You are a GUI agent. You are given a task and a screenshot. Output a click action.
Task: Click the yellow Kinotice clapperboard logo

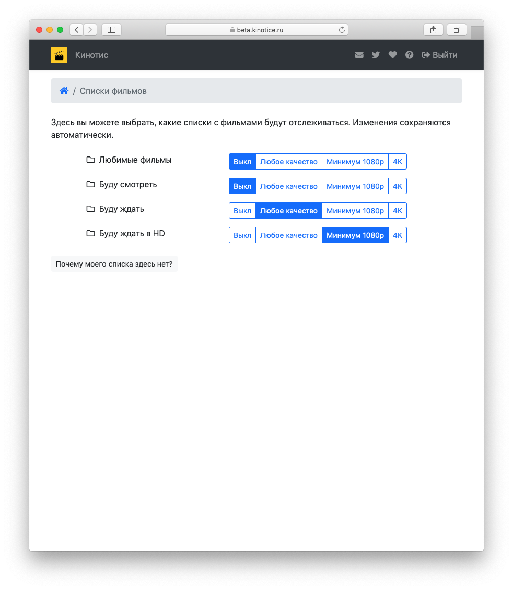[59, 55]
